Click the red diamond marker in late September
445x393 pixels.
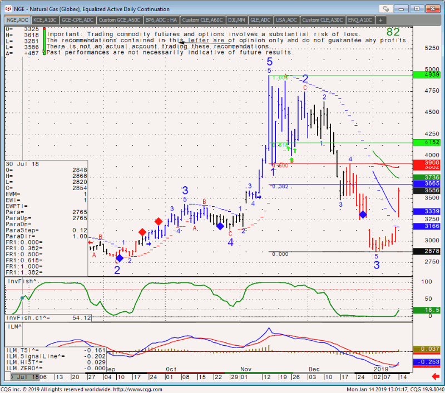click(x=159, y=222)
